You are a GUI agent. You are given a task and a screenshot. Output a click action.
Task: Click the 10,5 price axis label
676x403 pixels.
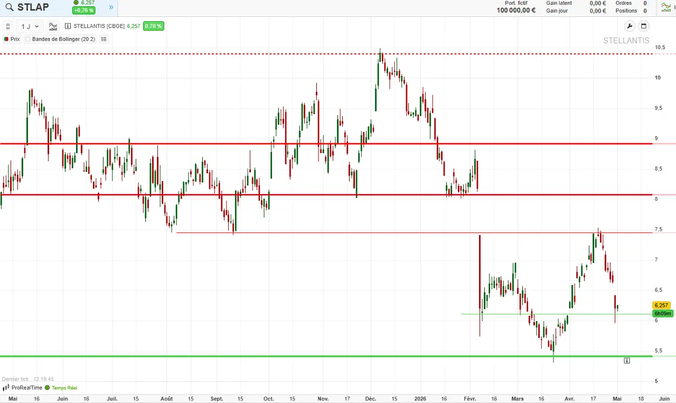click(660, 48)
